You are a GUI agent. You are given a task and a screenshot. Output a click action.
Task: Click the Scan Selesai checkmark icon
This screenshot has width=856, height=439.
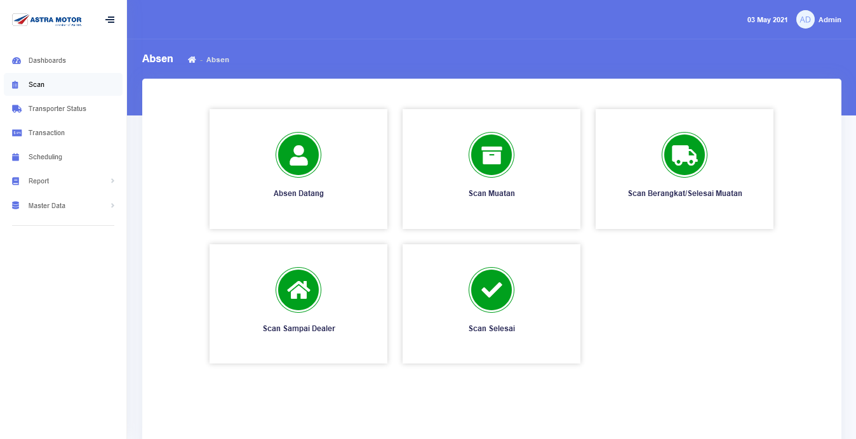[x=492, y=290]
